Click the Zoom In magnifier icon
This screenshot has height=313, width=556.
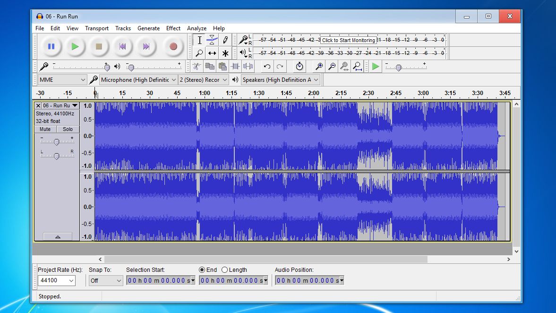319,67
